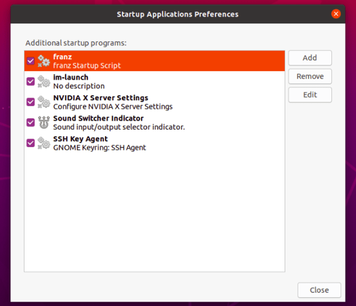Toggle the NVIDIA X Server Settings checkbox
This screenshot has width=356, height=306.
coord(31,102)
